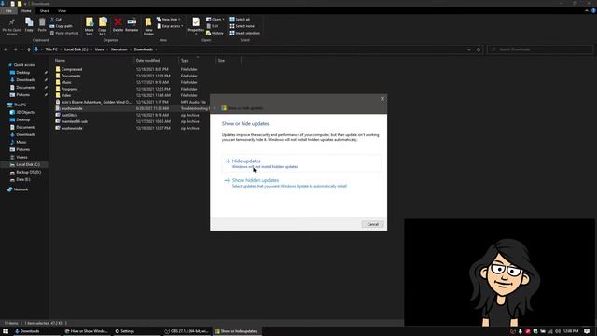Click Cut in the Clipboard group

click(56, 19)
